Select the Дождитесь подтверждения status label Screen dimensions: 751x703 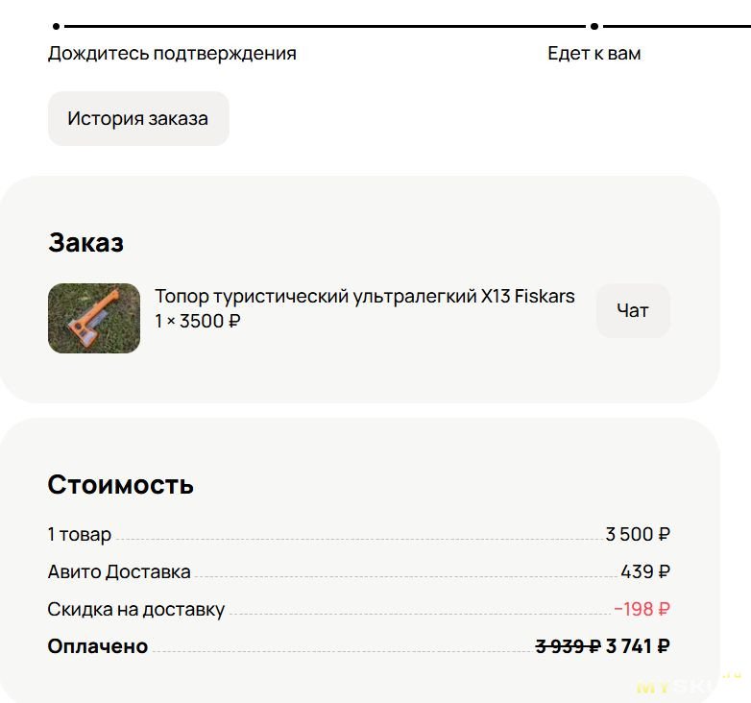point(172,54)
